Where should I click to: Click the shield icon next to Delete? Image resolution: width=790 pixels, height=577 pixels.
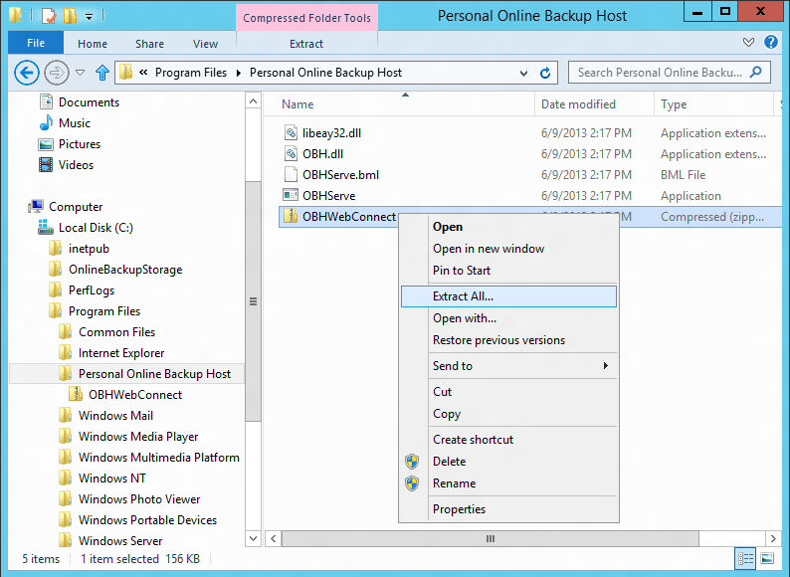(x=412, y=461)
